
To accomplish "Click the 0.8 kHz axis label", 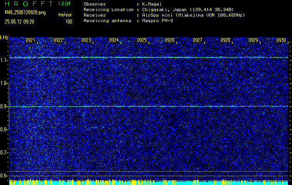I will (x=3, y=129).
